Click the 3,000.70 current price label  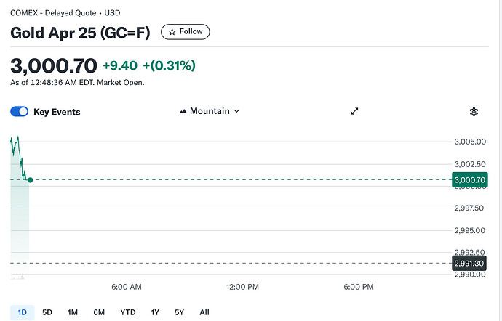pos(469,179)
